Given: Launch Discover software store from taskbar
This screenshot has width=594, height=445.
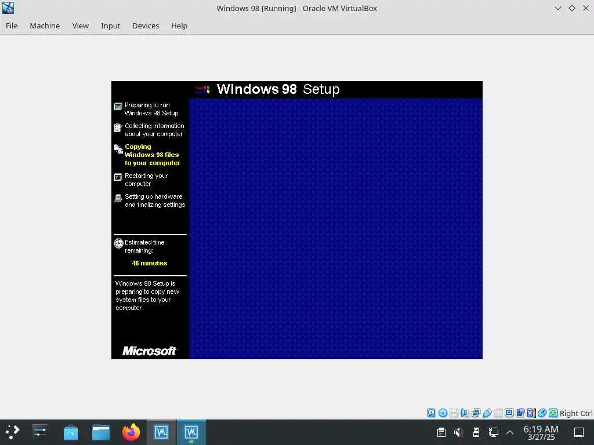Looking at the screenshot, I should tap(70, 432).
